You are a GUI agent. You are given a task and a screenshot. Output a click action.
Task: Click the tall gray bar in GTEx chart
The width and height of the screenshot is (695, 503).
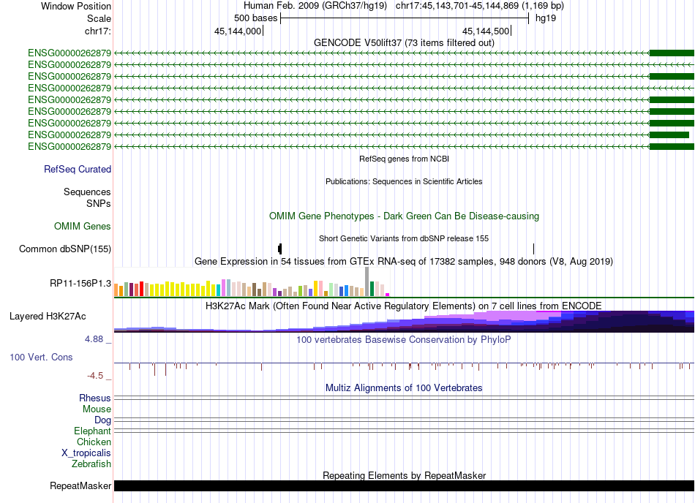pyautogui.click(x=367, y=281)
